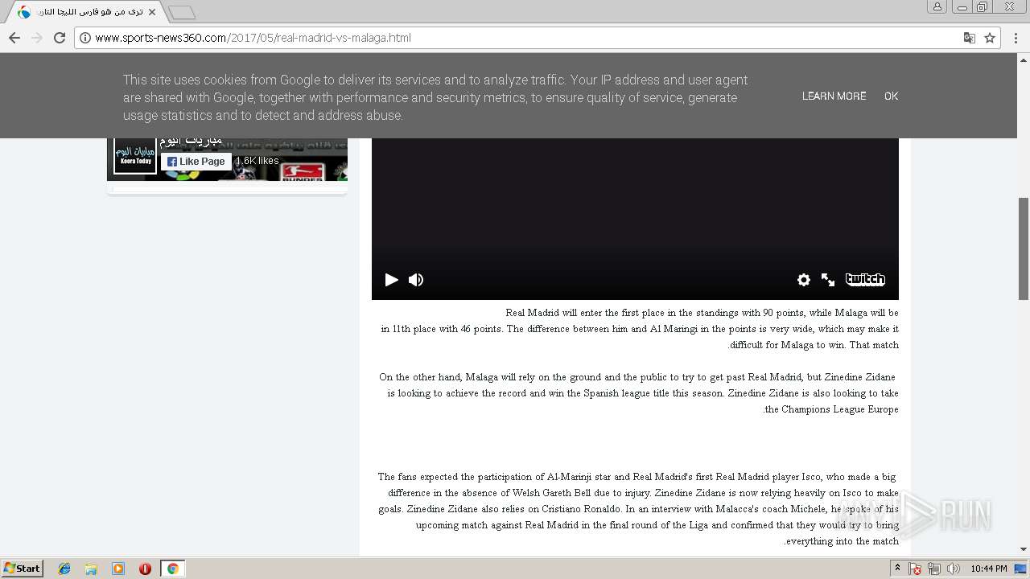1030x579 pixels.
Task: Show hidden system tray icons
Action: (x=897, y=569)
